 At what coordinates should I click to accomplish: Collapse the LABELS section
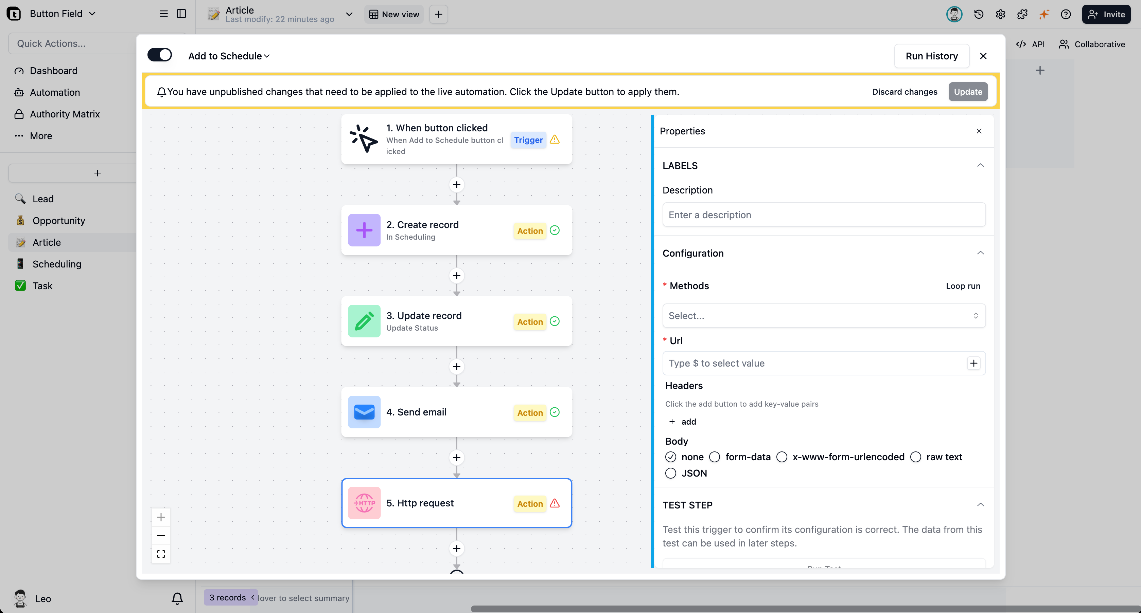coord(980,165)
